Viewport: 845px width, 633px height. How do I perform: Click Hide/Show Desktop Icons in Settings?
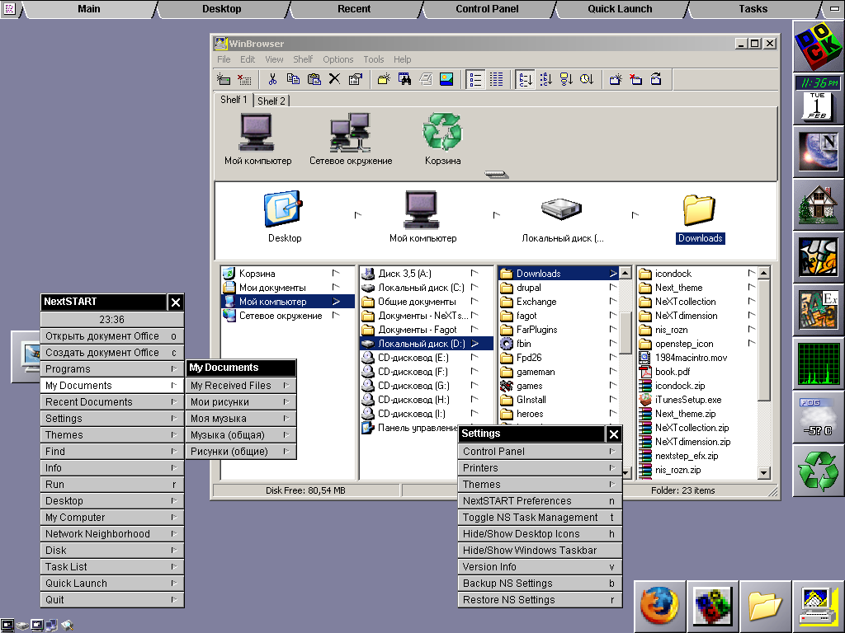540,534
